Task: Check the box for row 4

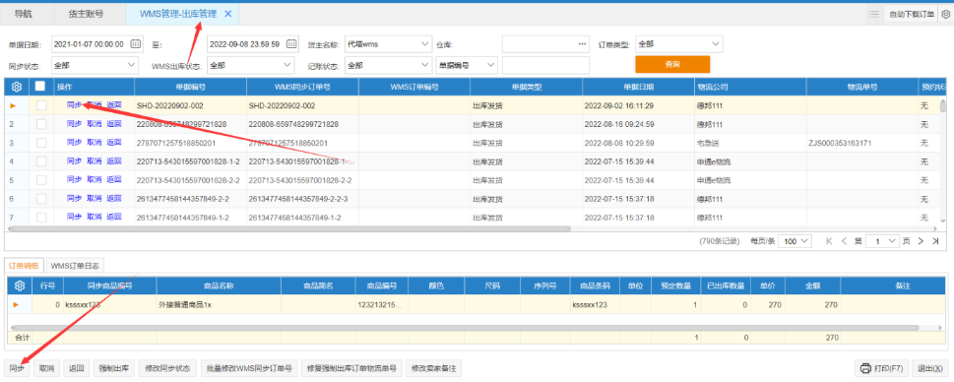Action: (x=41, y=161)
